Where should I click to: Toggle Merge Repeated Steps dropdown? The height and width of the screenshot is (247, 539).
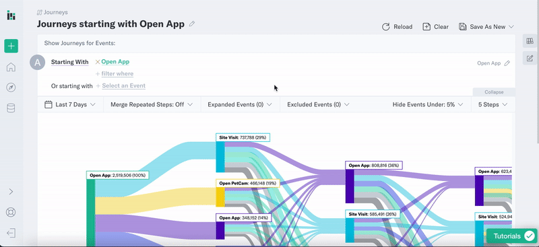(152, 104)
